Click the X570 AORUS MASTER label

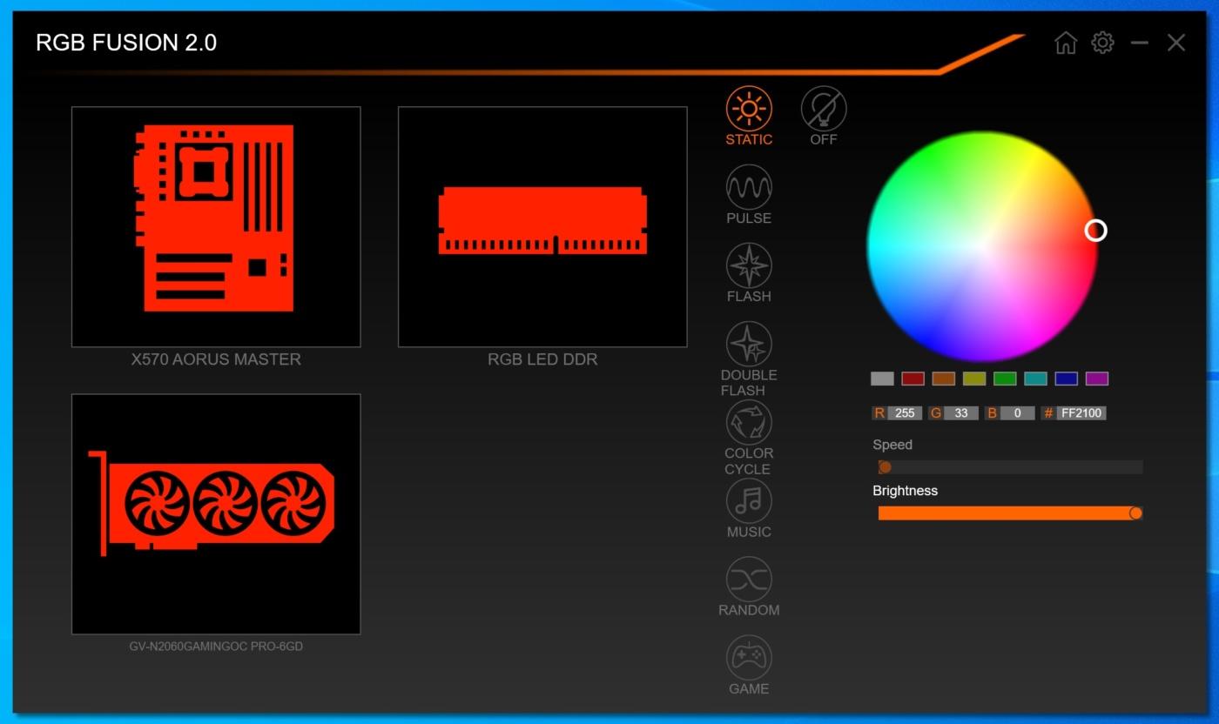point(216,359)
